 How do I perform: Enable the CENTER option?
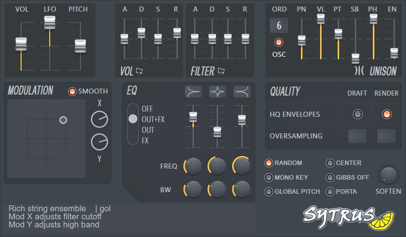[330, 163]
